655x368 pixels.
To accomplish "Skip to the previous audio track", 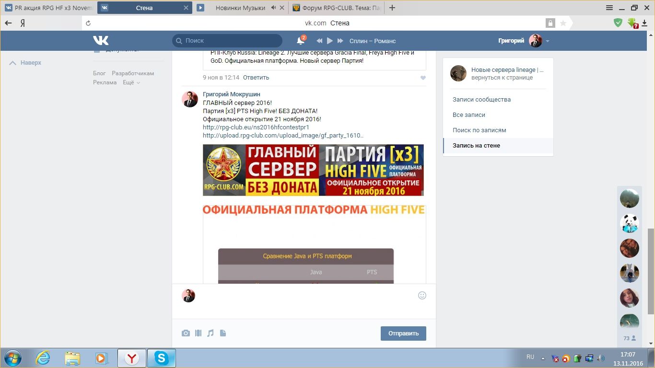I will (319, 41).
